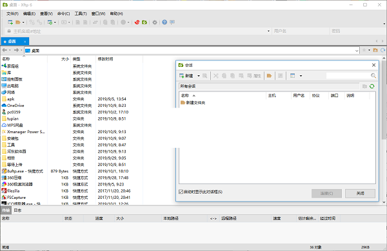
Task: Click the copy icon in main toolbar
Action: (105, 22)
